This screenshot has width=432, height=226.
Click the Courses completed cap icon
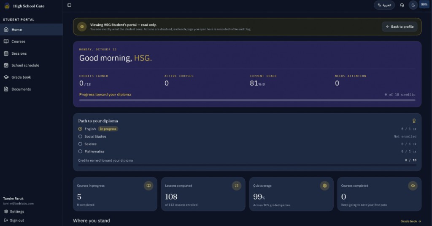[x=413, y=186]
